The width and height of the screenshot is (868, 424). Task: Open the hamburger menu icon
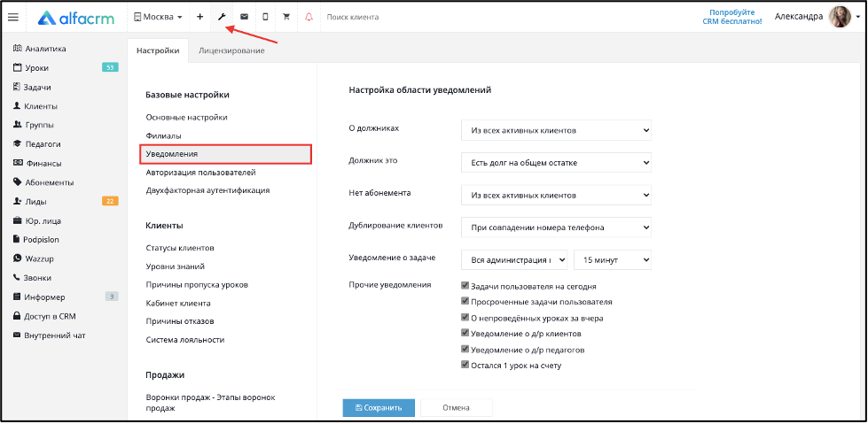(12, 17)
